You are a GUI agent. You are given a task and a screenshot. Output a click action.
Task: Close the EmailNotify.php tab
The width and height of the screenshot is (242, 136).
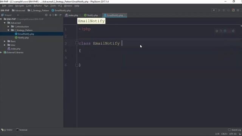125,15
